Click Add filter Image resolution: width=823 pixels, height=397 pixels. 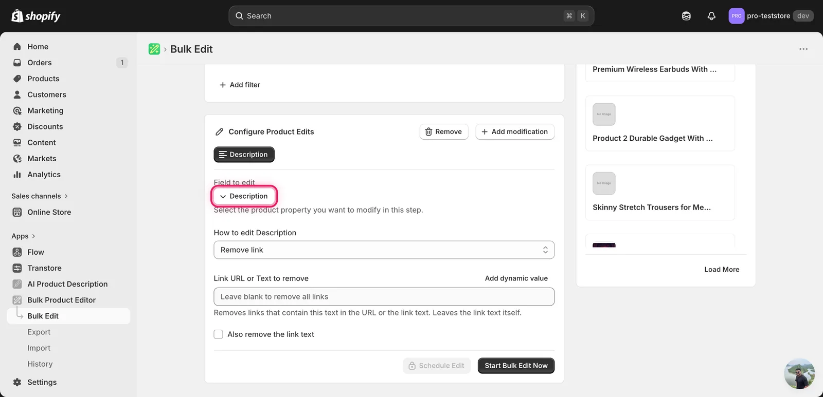240,85
